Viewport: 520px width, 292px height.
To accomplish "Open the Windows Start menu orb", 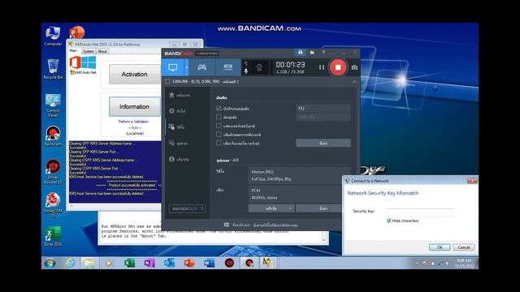I will [x=50, y=263].
